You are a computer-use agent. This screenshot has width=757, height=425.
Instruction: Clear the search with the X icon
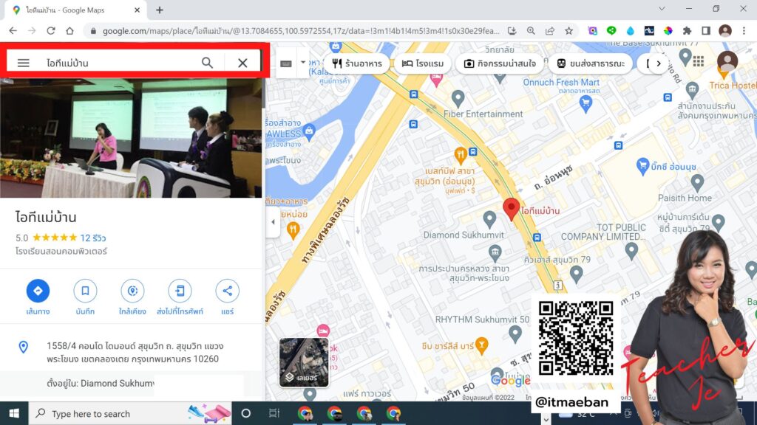[243, 63]
